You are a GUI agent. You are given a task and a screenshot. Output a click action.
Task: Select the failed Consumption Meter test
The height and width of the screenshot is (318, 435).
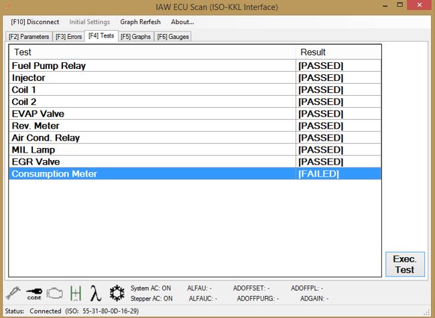point(54,174)
